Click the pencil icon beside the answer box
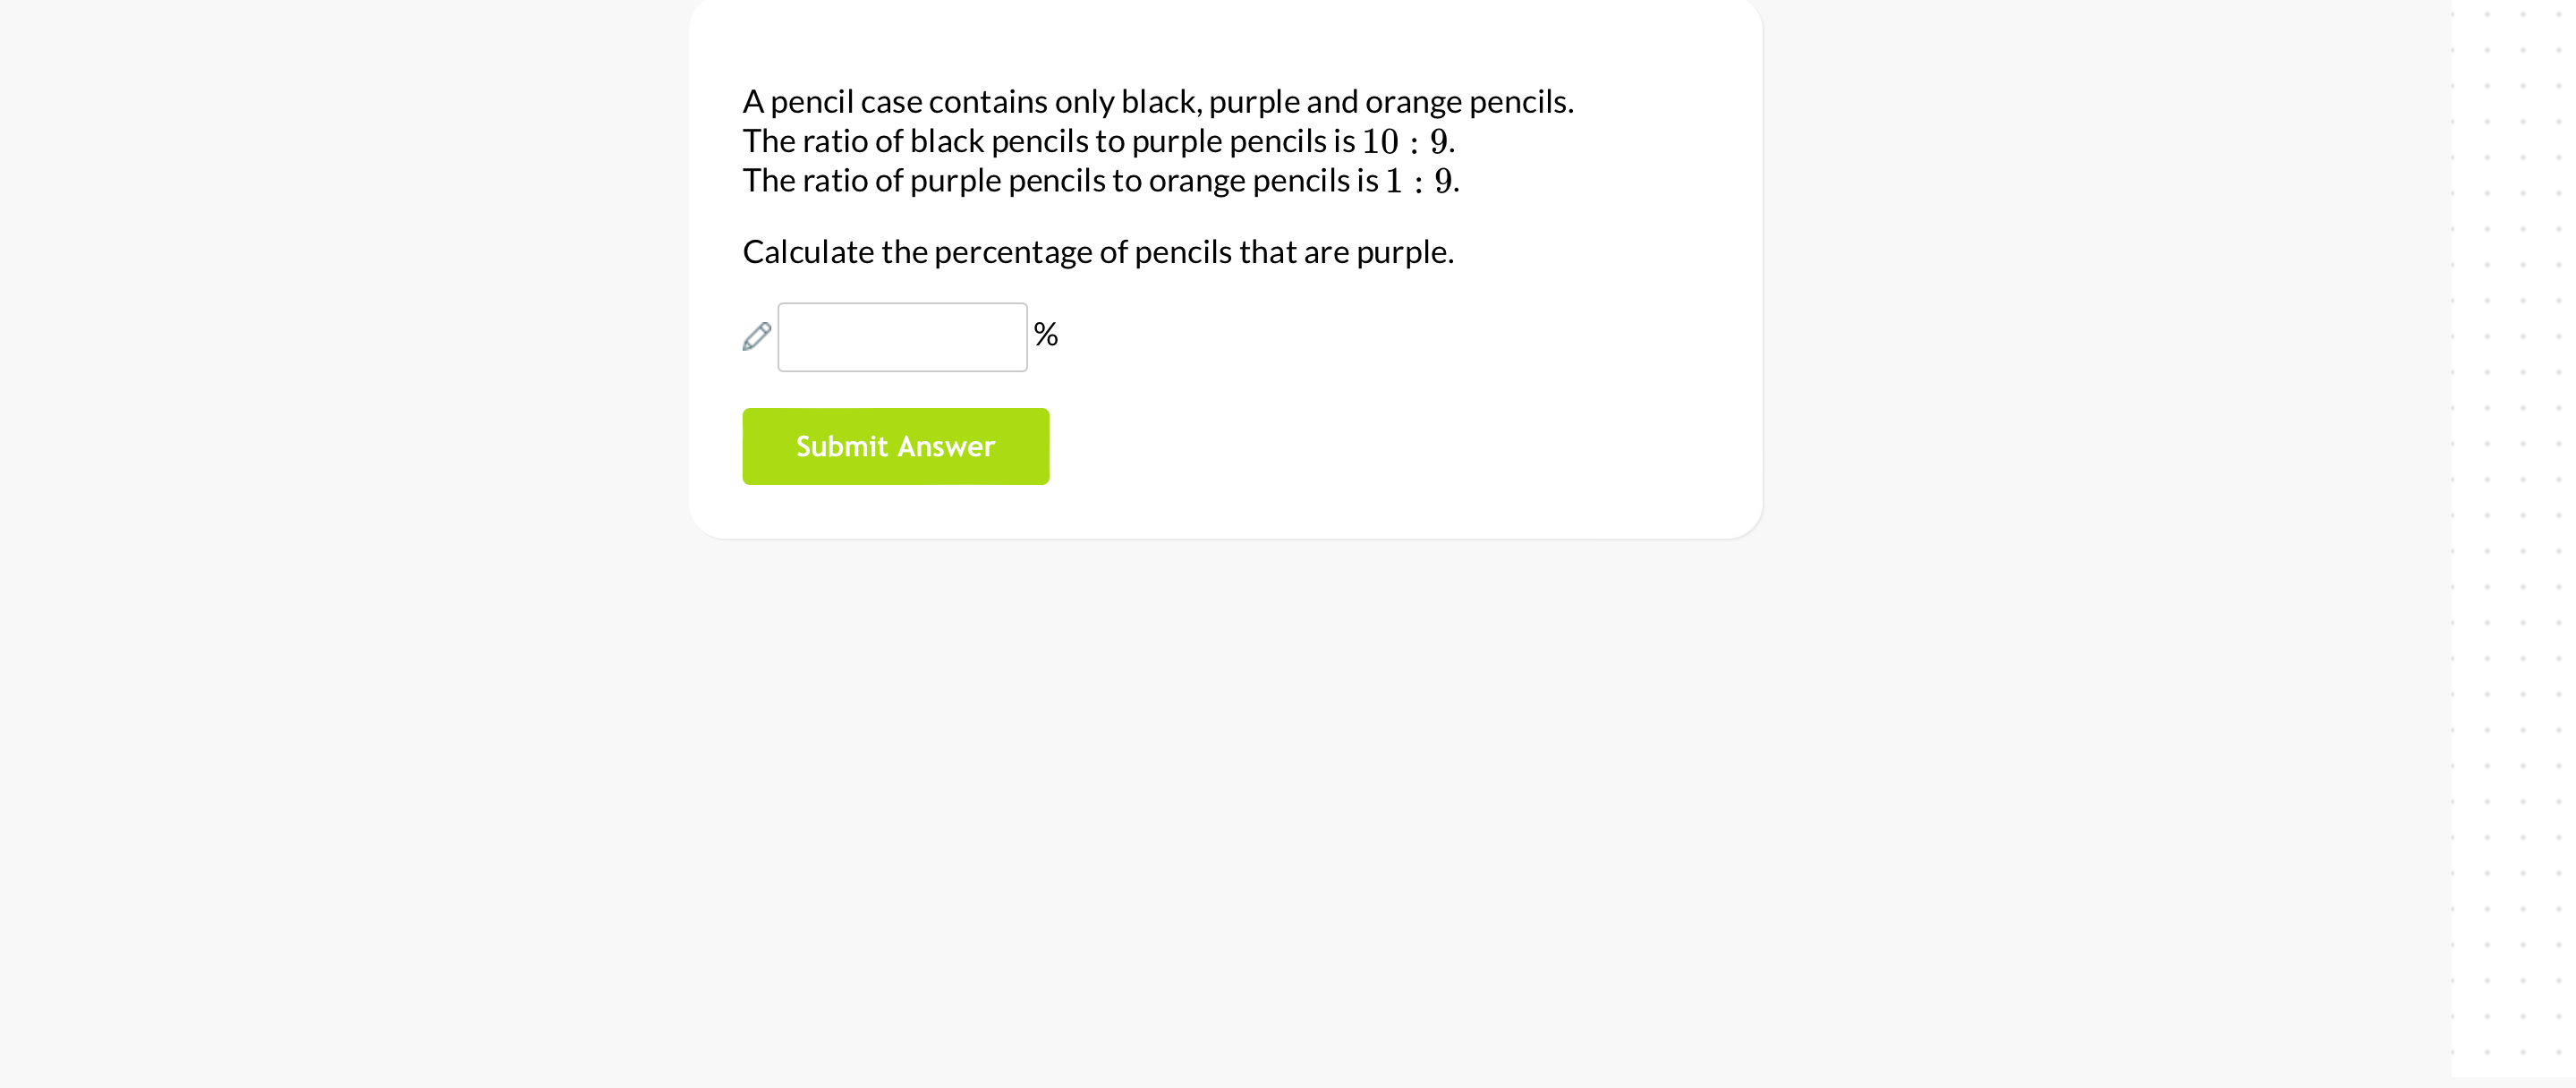The image size is (2576, 1088). click(757, 337)
